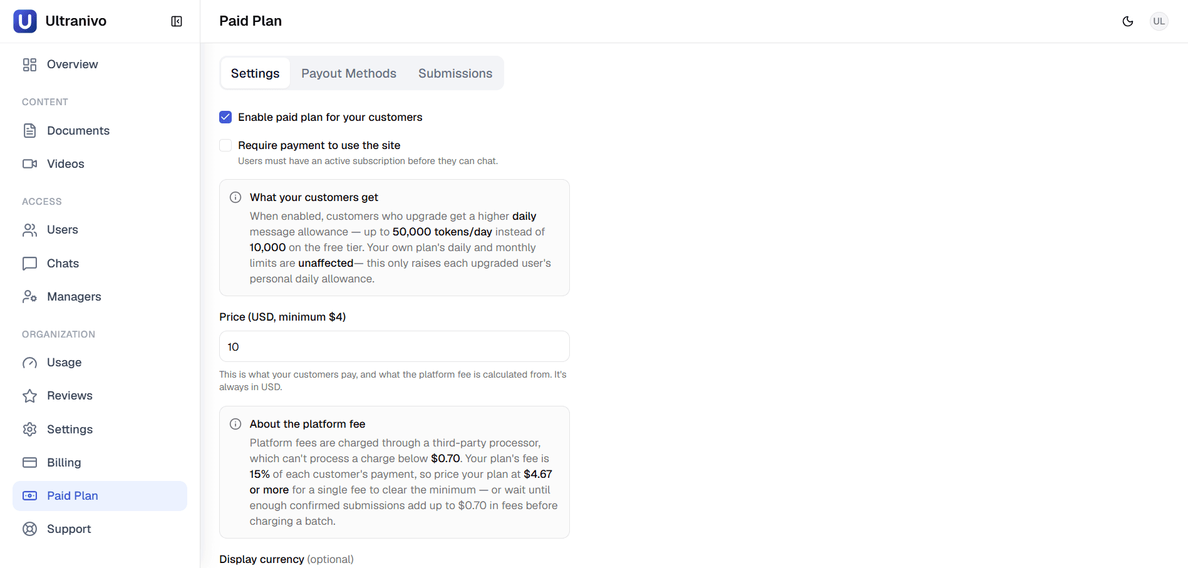The width and height of the screenshot is (1188, 568).
Task: Click the CONTENT section label
Action: tap(45, 102)
